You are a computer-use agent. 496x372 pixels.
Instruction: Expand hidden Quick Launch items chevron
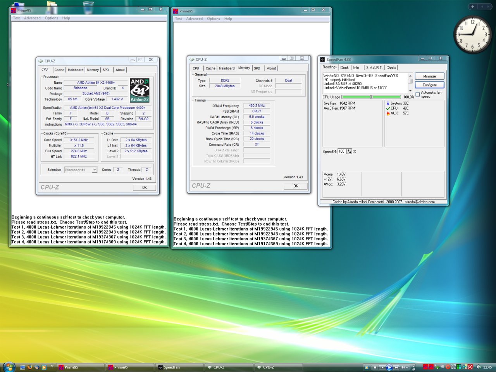click(52, 365)
